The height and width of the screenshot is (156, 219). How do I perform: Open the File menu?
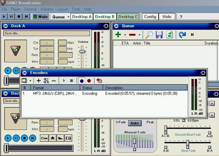[4, 9]
